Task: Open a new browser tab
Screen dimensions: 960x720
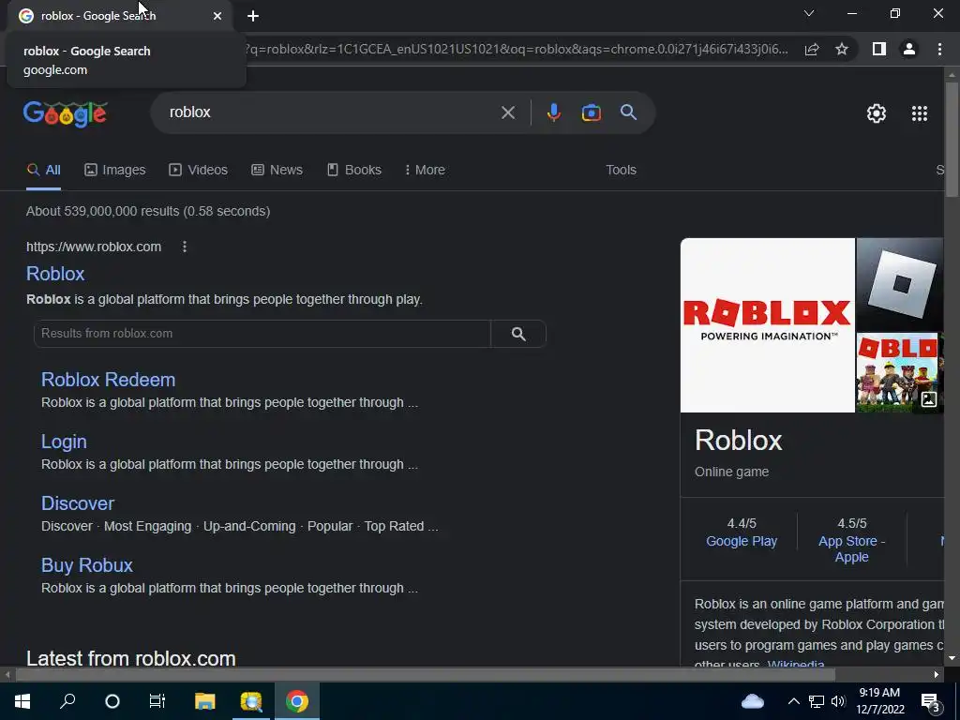Action: point(253,16)
